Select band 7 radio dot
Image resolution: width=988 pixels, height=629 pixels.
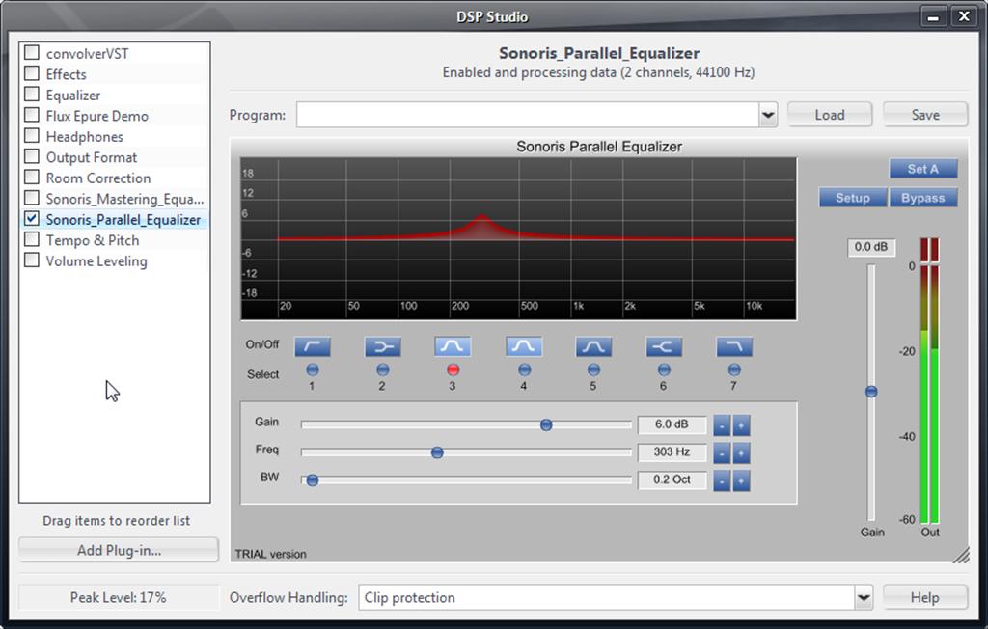click(734, 369)
